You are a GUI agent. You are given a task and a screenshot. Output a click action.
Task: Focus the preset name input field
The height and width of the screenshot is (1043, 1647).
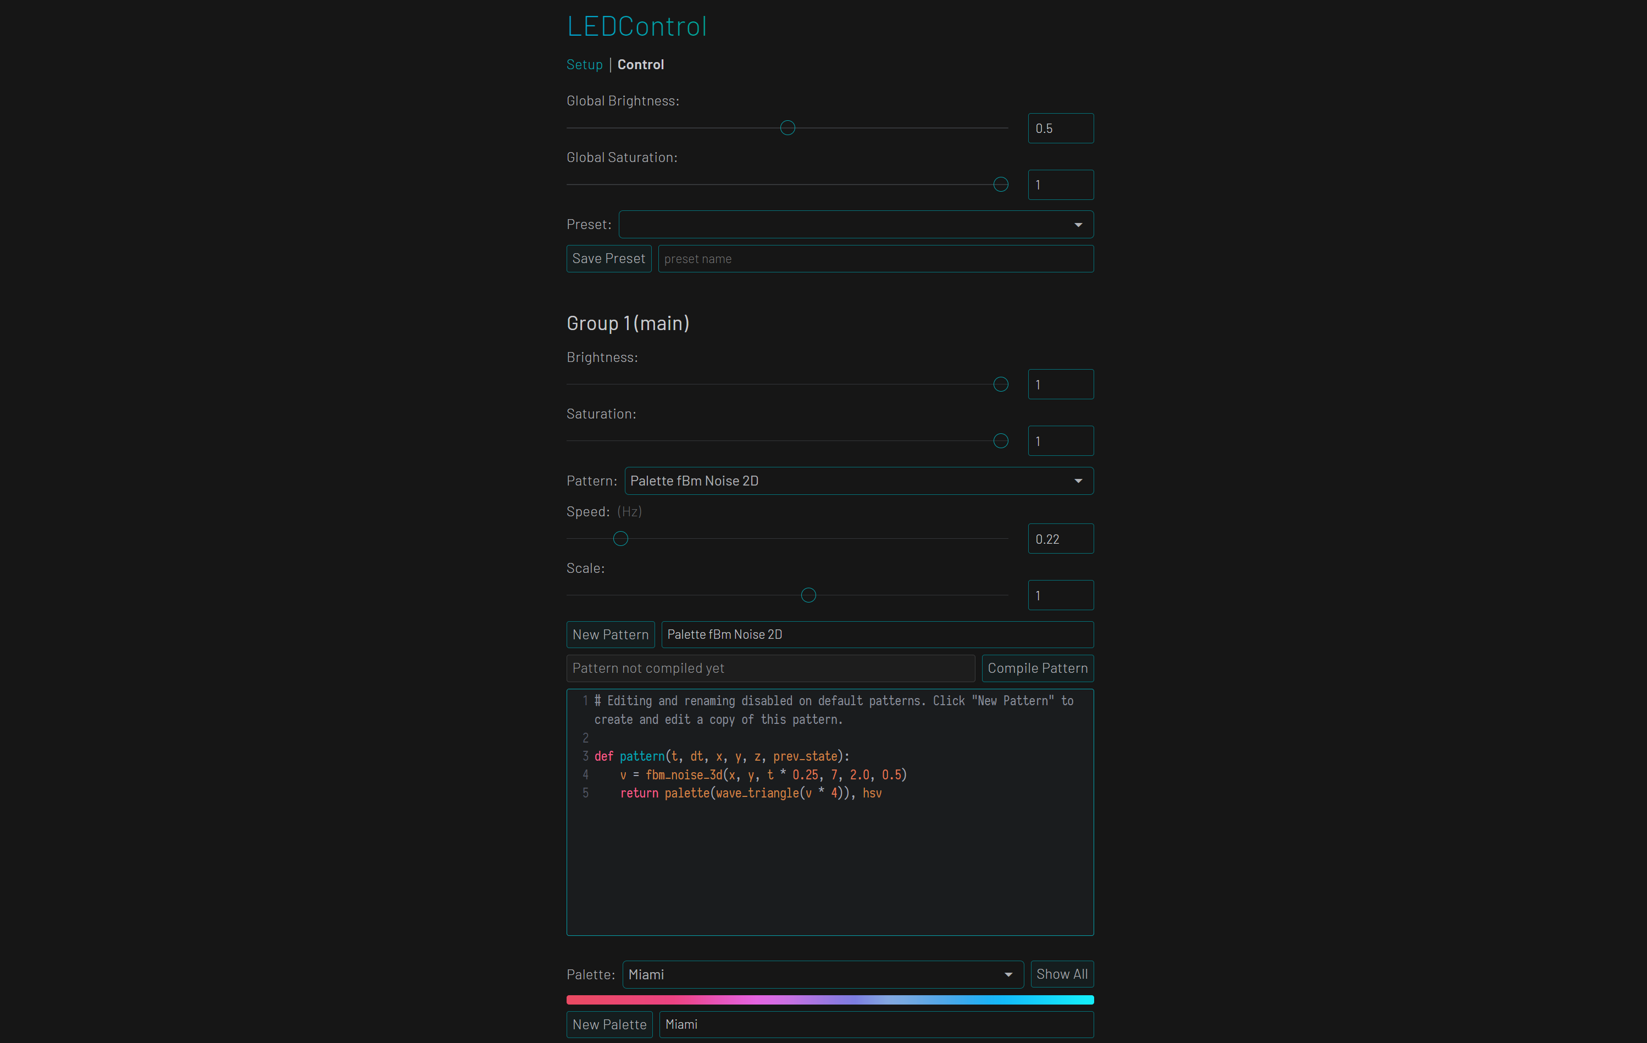coord(875,259)
